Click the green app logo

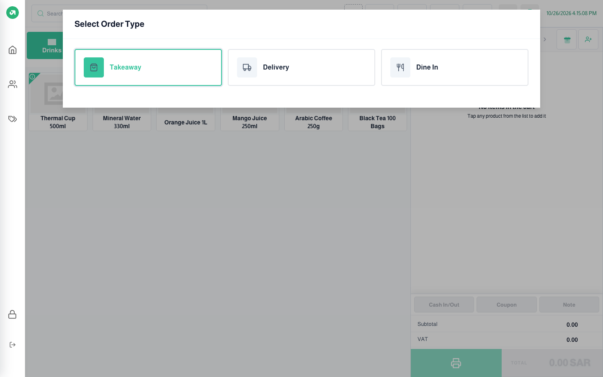pos(13,13)
